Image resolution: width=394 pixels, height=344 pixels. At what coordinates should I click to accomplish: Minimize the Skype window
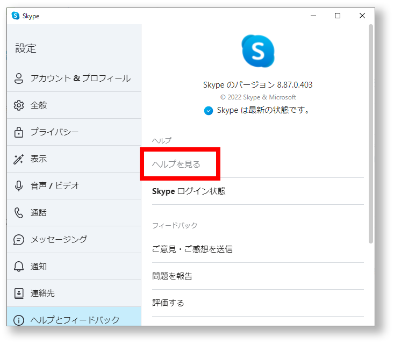[313, 16]
